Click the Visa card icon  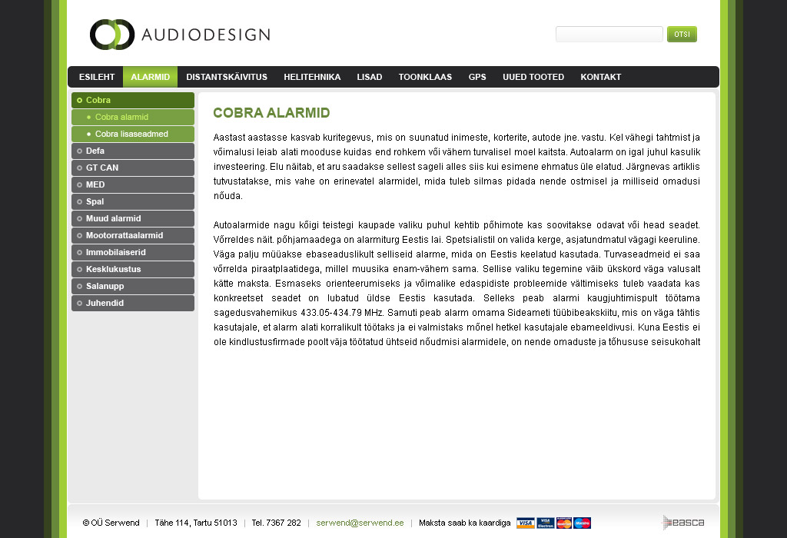[x=526, y=523]
